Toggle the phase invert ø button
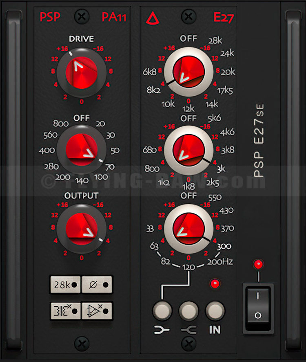This screenshot has height=362, width=306. point(97,285)
